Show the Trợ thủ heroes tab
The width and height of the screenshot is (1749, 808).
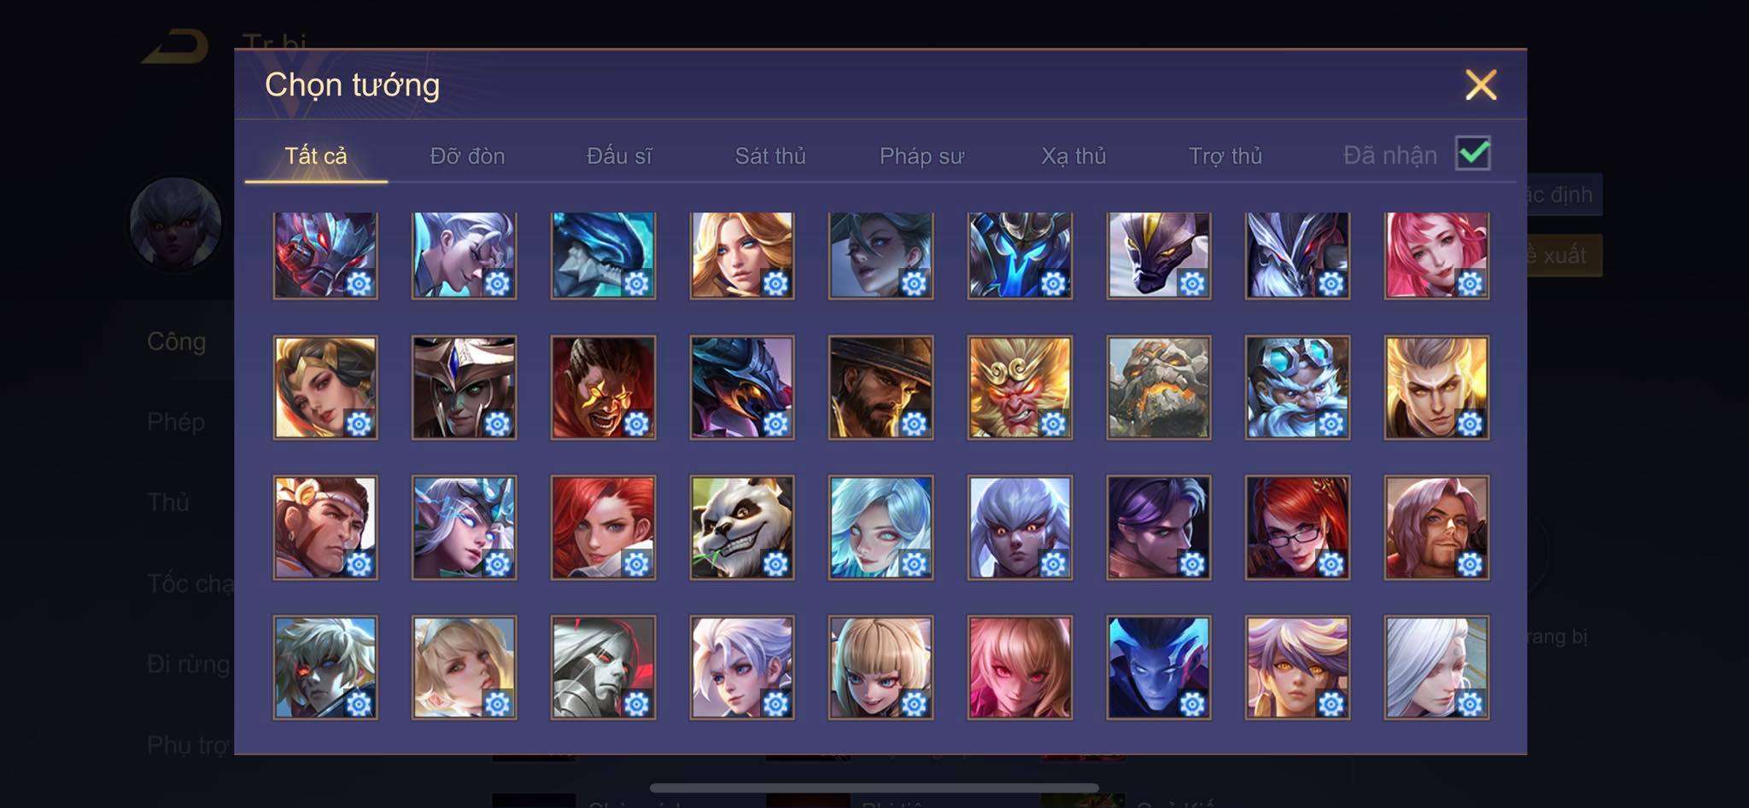[x=1225, y=156]
